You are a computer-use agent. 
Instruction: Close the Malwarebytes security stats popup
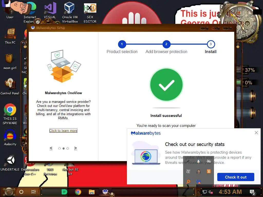[256, 133]
